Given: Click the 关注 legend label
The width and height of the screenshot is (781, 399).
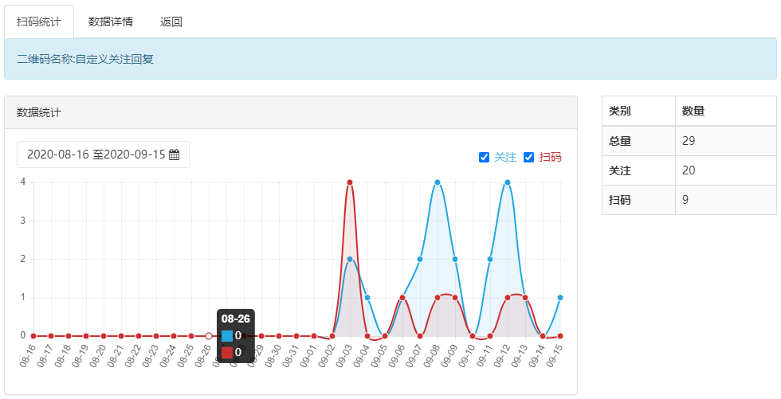Looking at the screenshot, I should coord(505,158).
